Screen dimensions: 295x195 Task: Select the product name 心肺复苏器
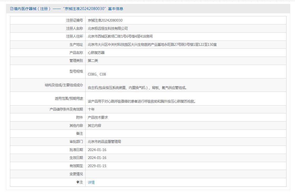[96, 53]
